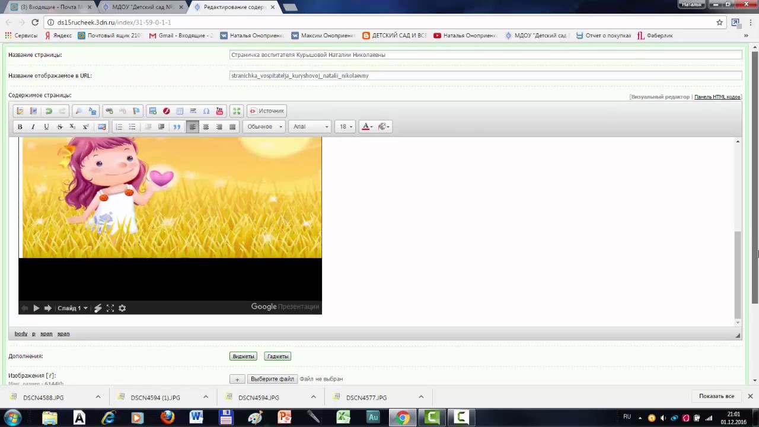Insert Flash object with the red Flash icon

pyautogui.click(x=167, y=111)
